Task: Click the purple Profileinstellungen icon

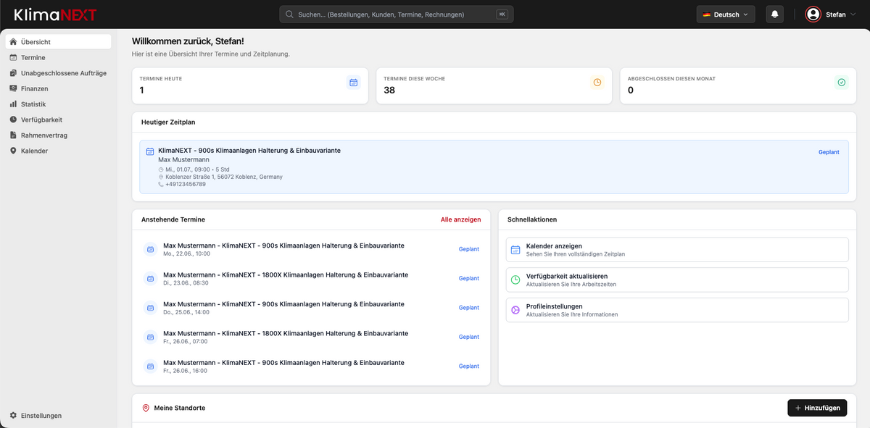Action: tap(515, 310)
